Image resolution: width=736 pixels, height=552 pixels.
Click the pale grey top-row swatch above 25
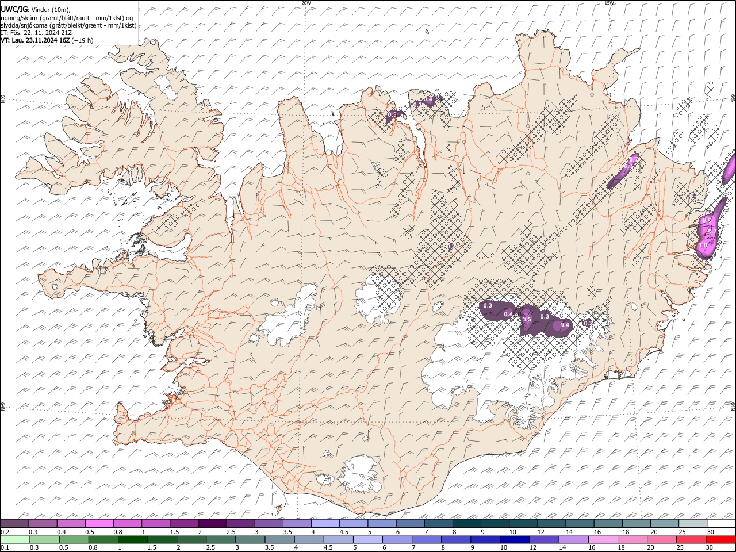tap(692, 524)
